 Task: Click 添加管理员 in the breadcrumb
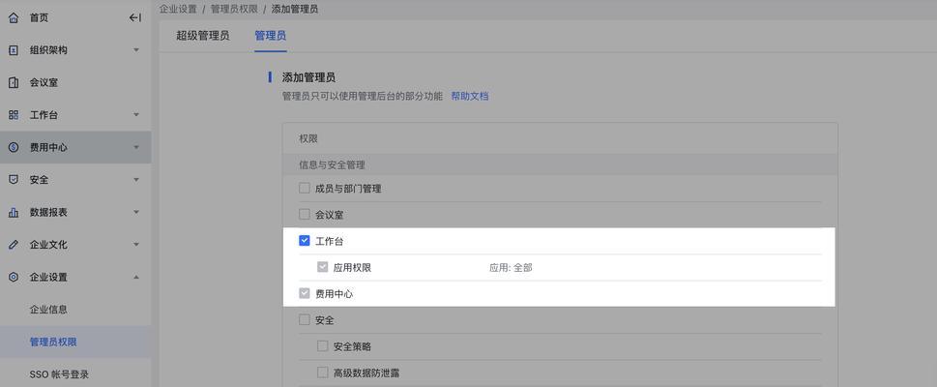tap(294, 9)
